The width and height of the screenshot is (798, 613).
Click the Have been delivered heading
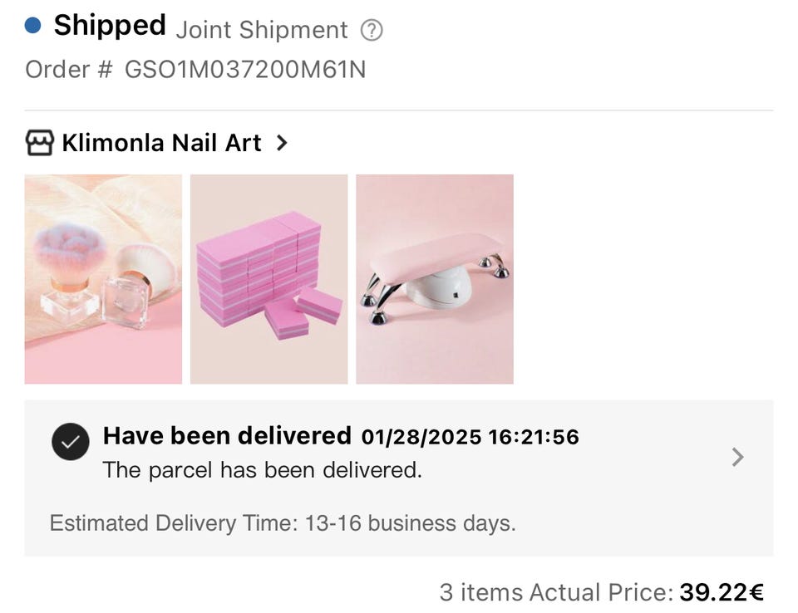(x=227, y=436)
